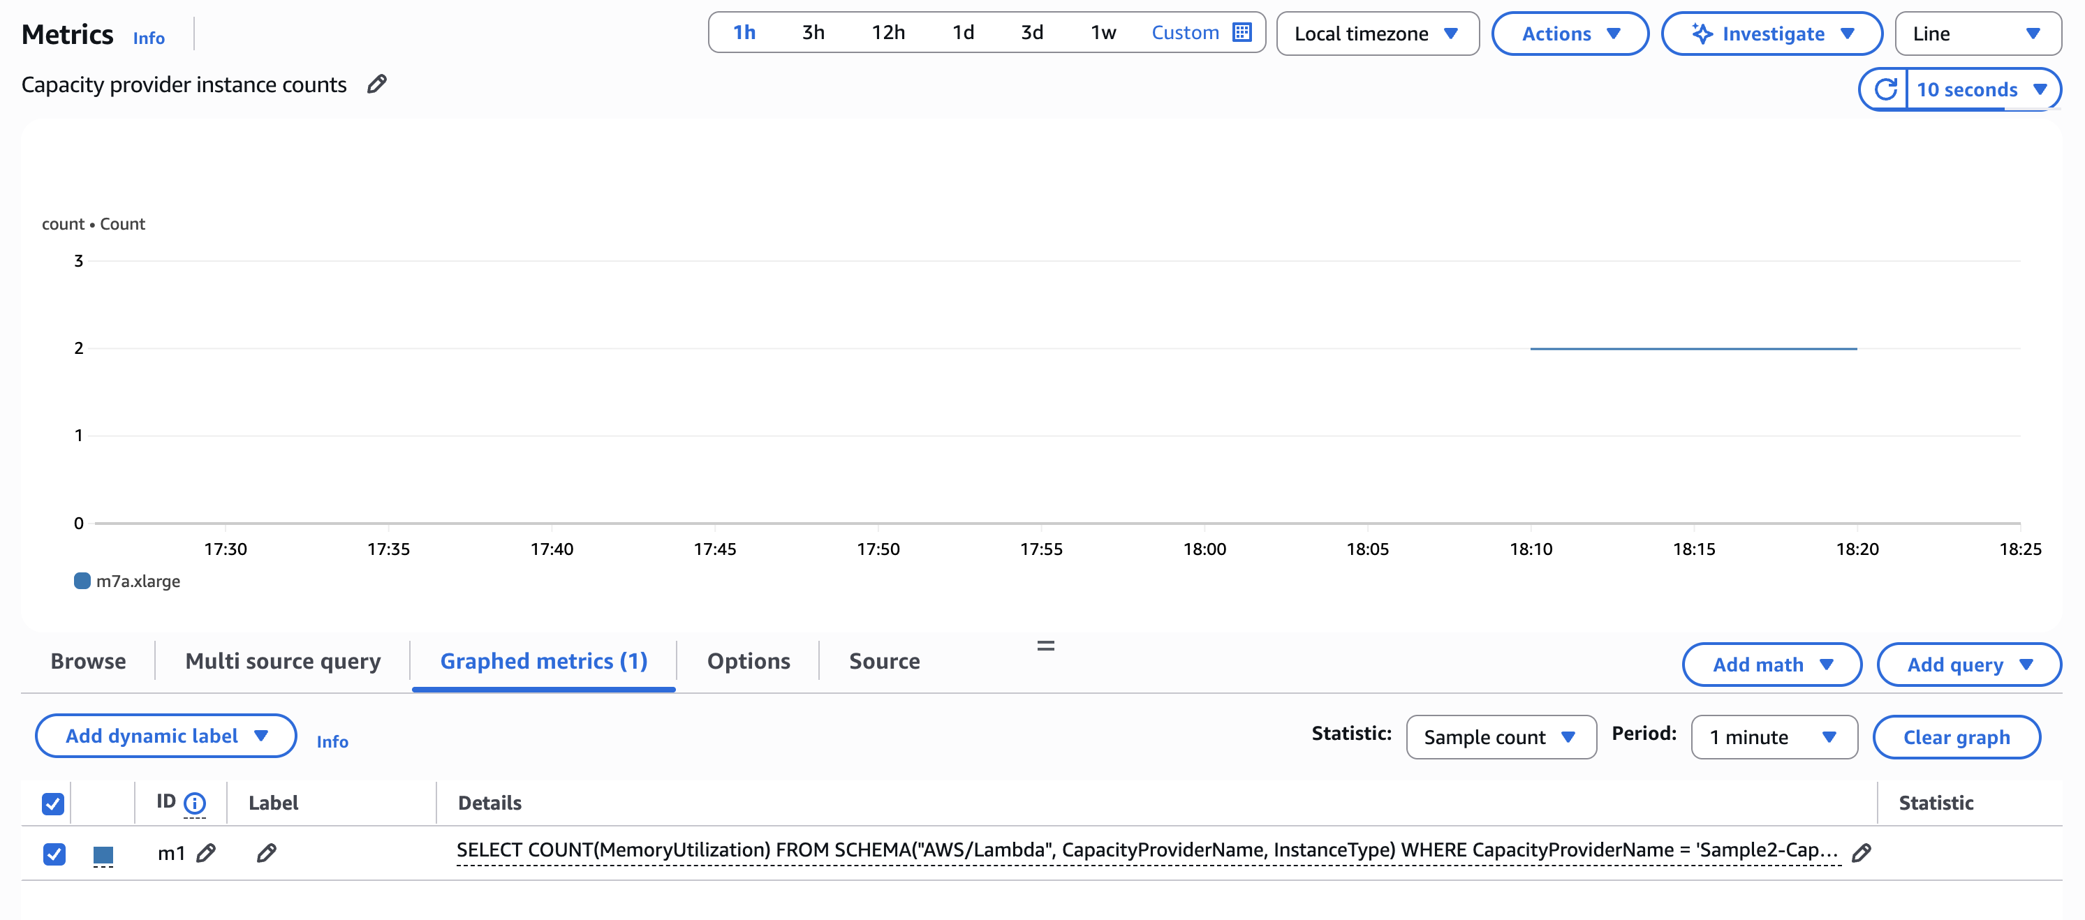Viewport: 2085px width, 920px height.
Task: Click the m1 blue color swatch
Action: coord(103,854)
